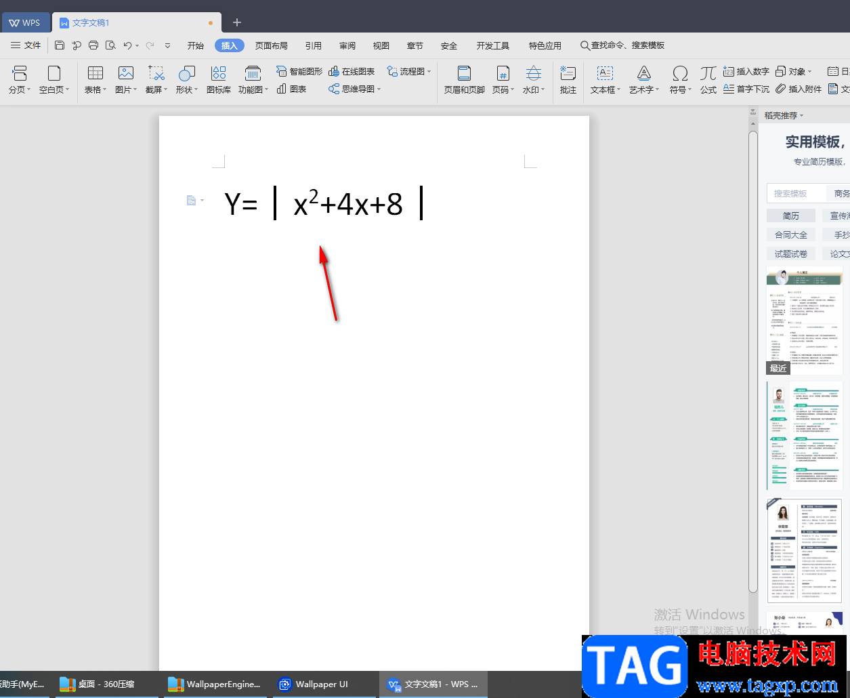Click the Text Box (文本框) icon

coord(605,73)
